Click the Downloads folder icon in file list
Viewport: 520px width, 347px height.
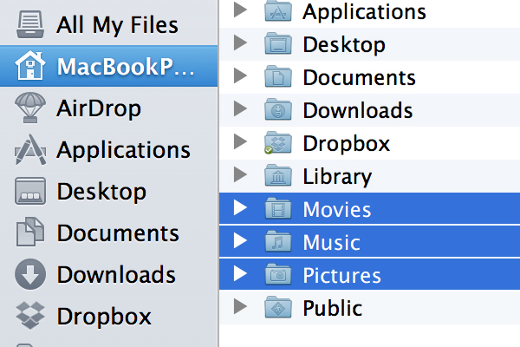tap(278, 109)
